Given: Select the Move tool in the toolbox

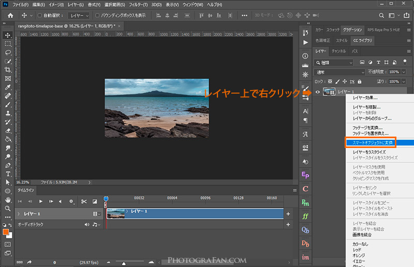Looking at the screenshot, I should point(8,35).
